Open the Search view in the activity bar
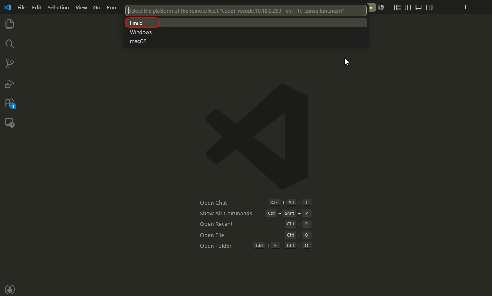 pos(9,44)
